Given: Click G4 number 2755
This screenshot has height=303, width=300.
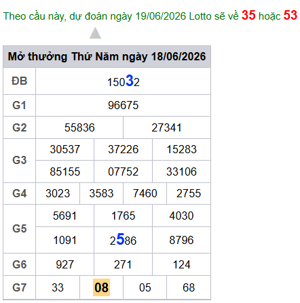Looking at the screenshot, I should pos(189,193).
